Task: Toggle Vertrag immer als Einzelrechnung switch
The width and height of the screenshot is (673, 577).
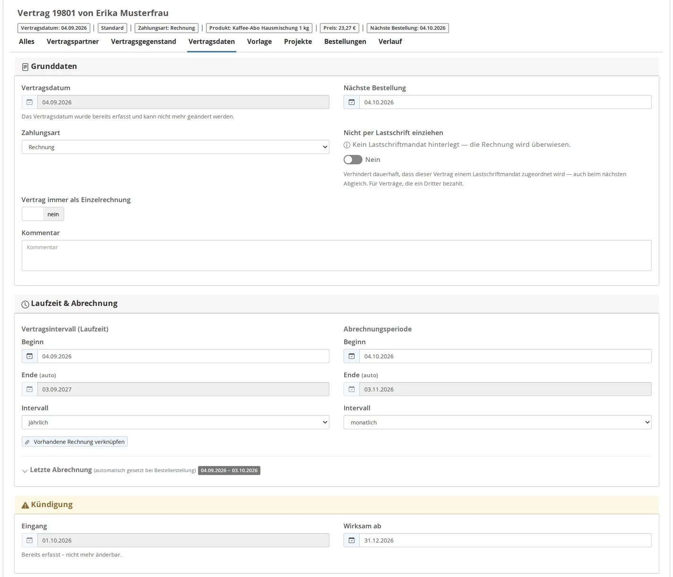Action: [43, 214]
